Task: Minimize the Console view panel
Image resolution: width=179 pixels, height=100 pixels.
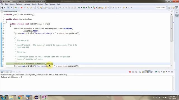Action: 169,72
